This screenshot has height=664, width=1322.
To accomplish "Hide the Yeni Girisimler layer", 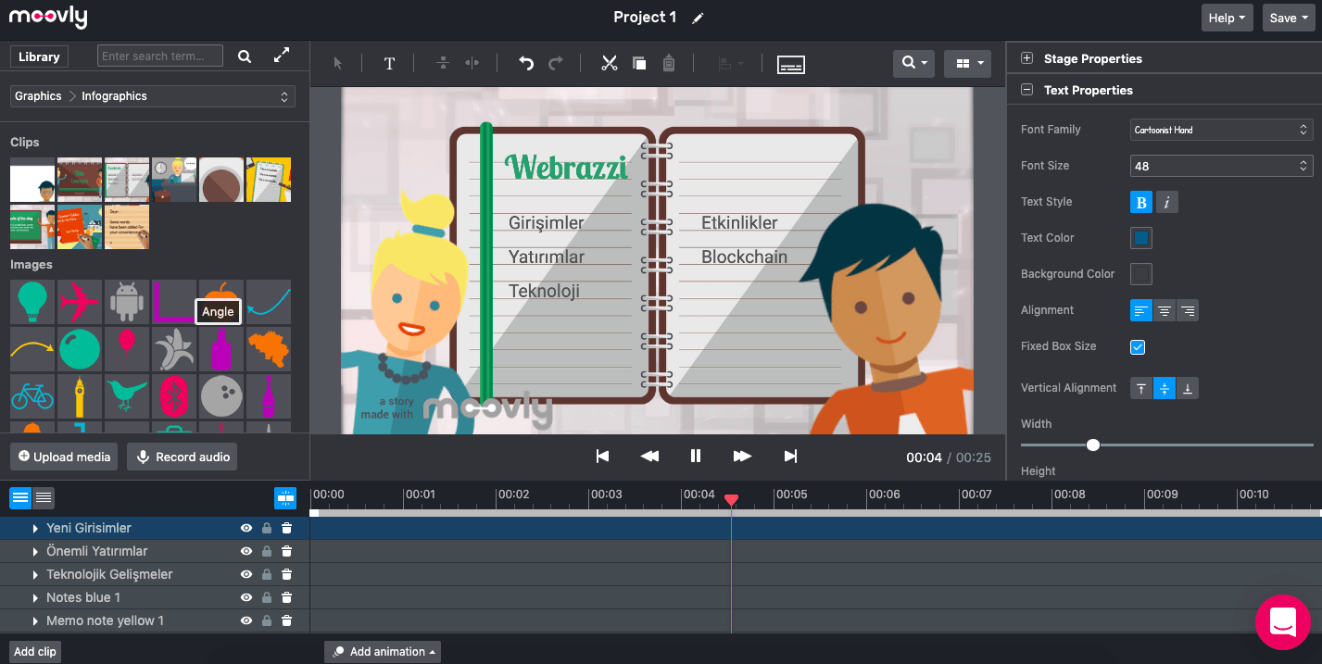I will 246,528.
